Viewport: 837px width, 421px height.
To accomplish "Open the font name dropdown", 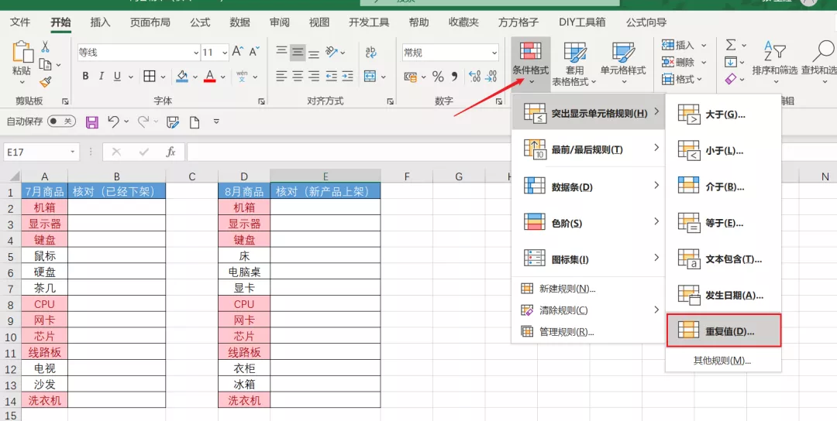I will click(196, 53).
